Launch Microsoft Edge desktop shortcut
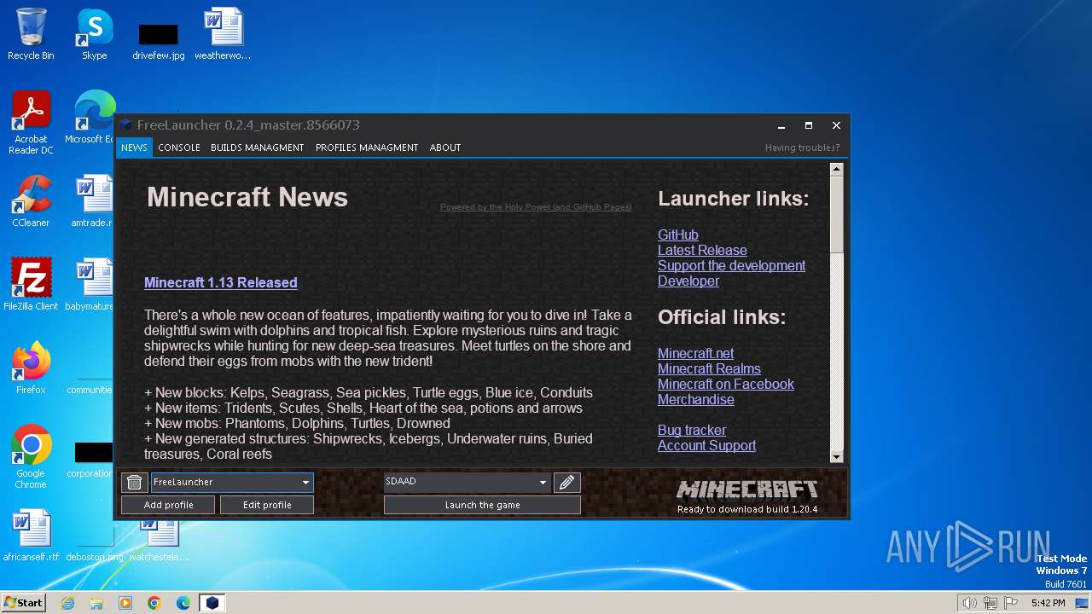This screenshot has height=614, width=1092. pyautogui.click(x=92, y=118)
